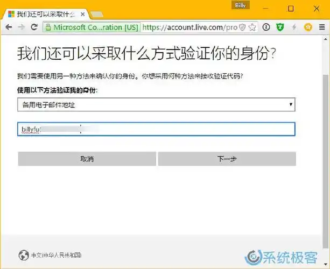
Task: Click the scrollbar down arrow
Action: click(326, 264)
